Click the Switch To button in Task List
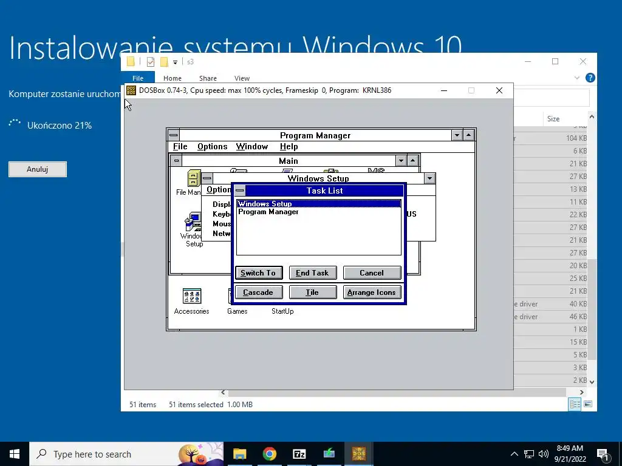The image size is (622, 466). pos(259,272)
